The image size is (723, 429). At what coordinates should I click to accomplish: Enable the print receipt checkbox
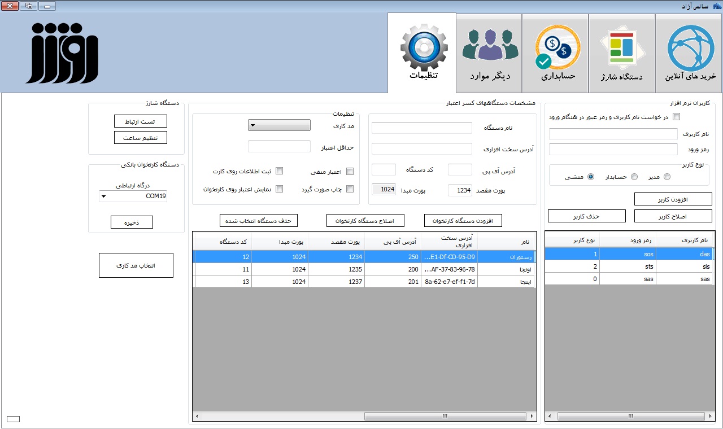click(350, 189)
